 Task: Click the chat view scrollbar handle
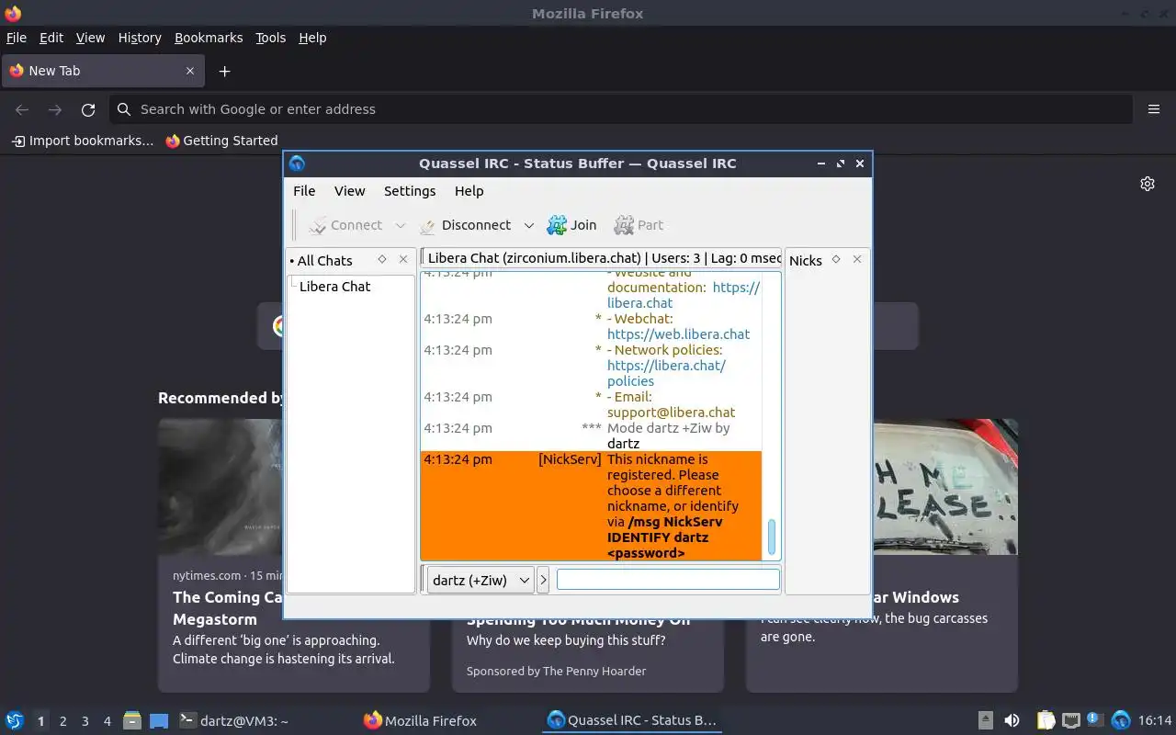[772, 537]
